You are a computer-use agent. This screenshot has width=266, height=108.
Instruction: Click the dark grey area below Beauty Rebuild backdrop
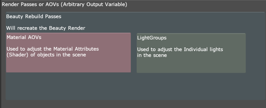133,104
